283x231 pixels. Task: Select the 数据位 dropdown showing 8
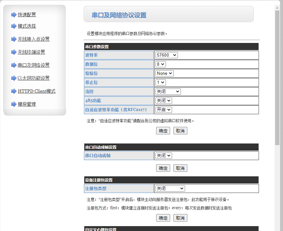(x=161, y=64)
